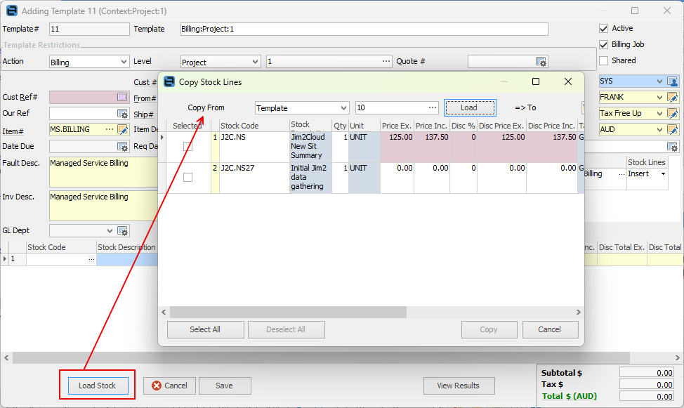Expand the Copy From Template dropdown

[x=343, y=107]
